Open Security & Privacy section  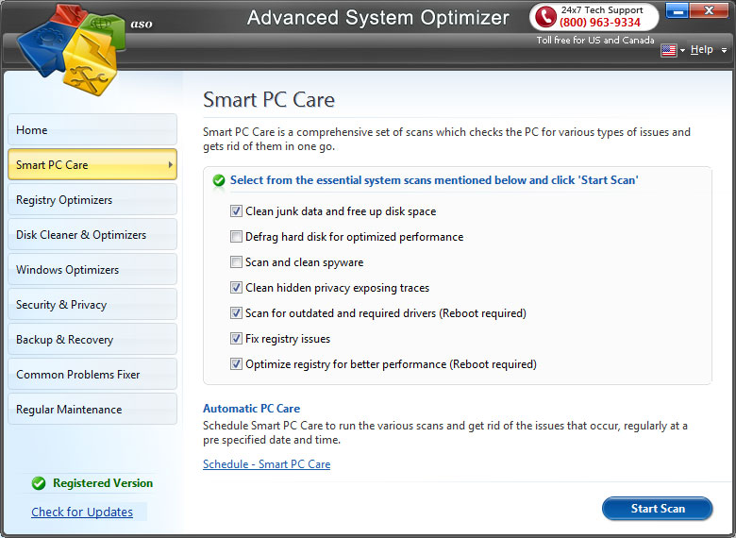click(x=92, y=304)
